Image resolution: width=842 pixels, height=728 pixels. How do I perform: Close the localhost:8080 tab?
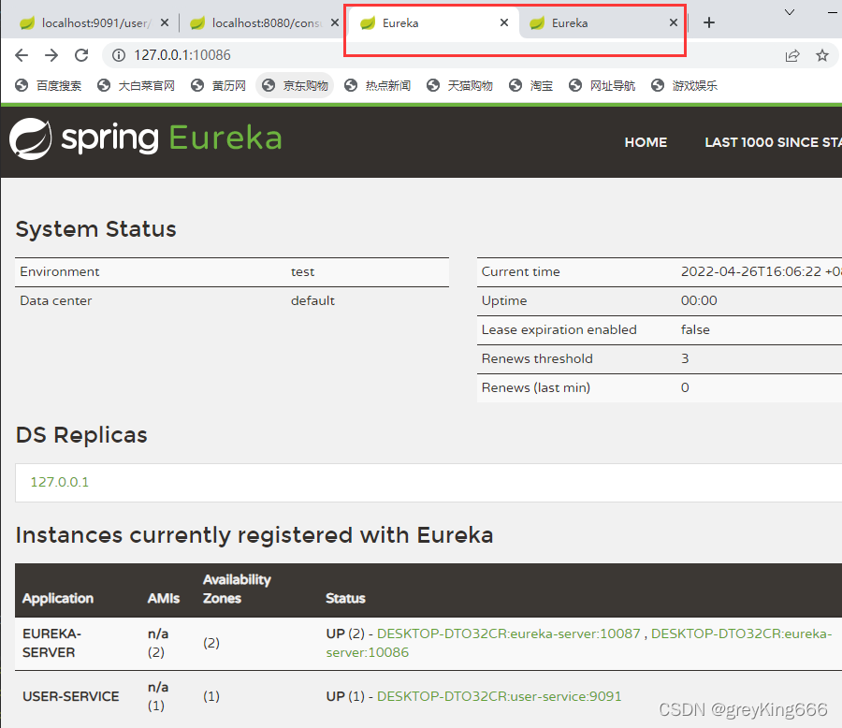[335, 22]
